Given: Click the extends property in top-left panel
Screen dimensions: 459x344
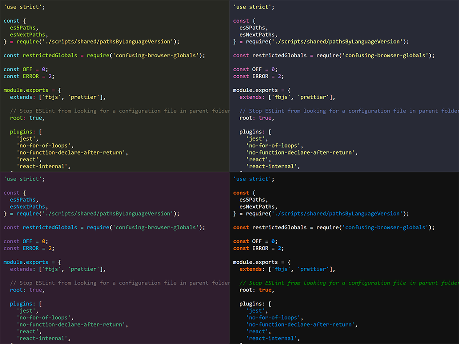Looking at the screenshot, I should [x=21, y=97].
